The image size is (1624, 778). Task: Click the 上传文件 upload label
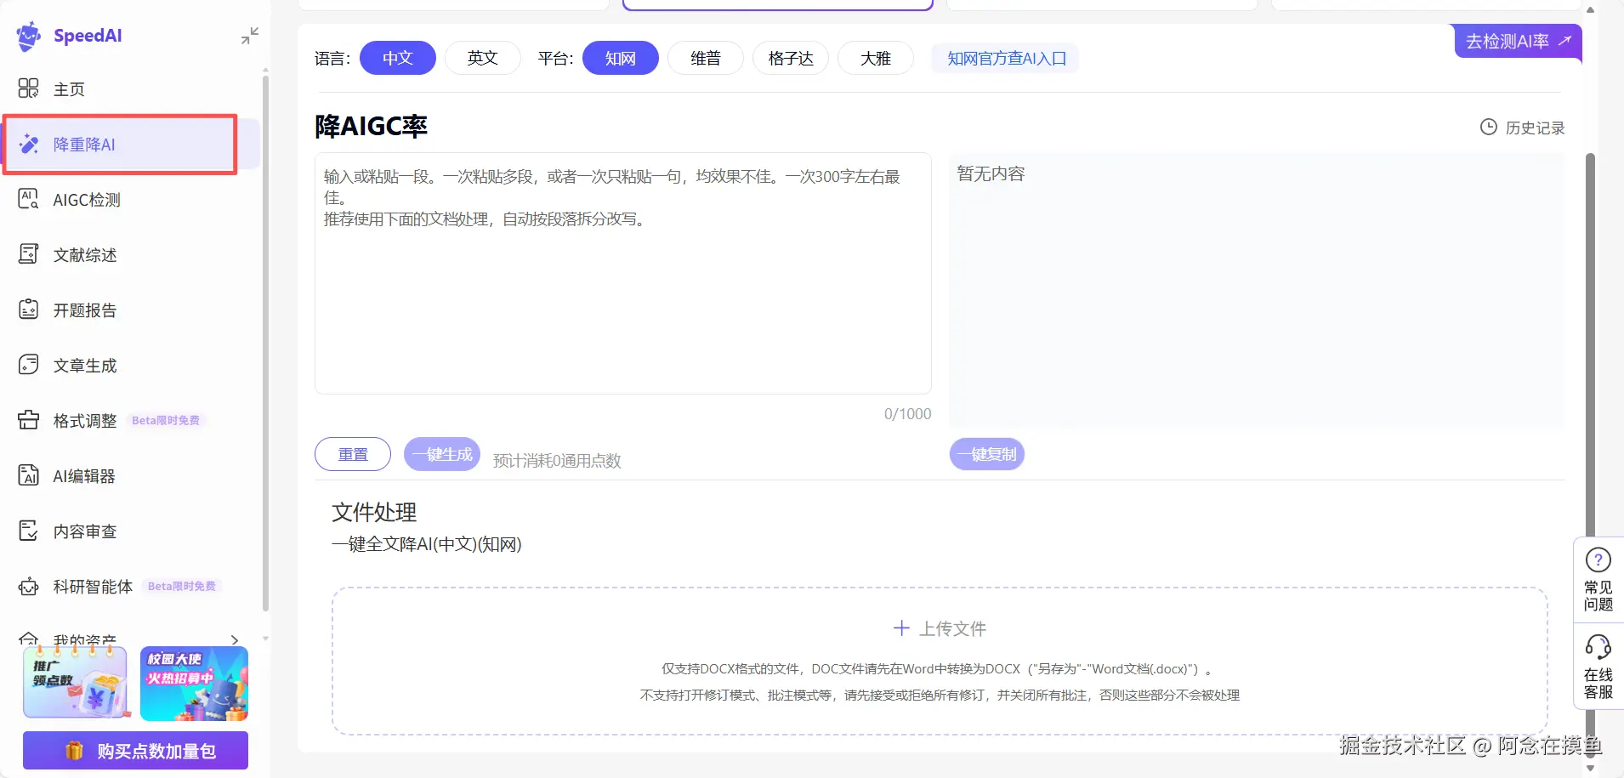point(953,629)
